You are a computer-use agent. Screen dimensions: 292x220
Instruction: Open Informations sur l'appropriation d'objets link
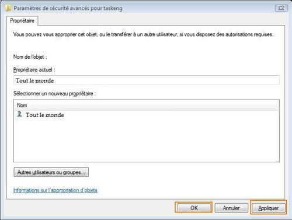[55, 190]
